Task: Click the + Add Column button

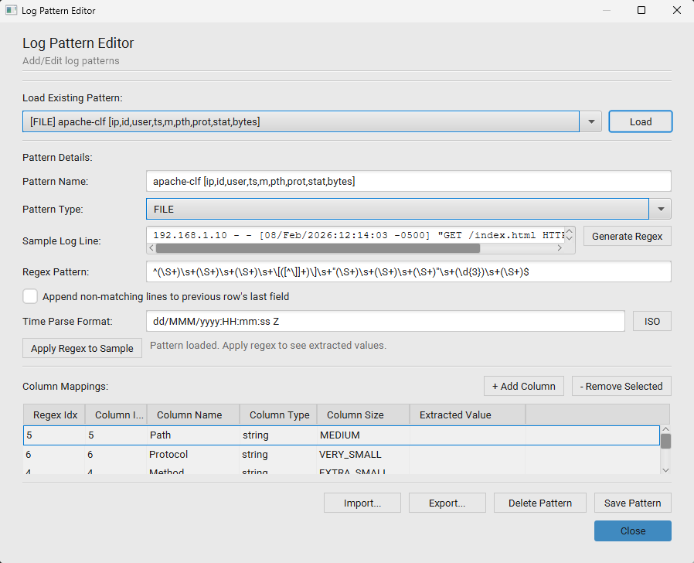Action: (x=524, y=386)
